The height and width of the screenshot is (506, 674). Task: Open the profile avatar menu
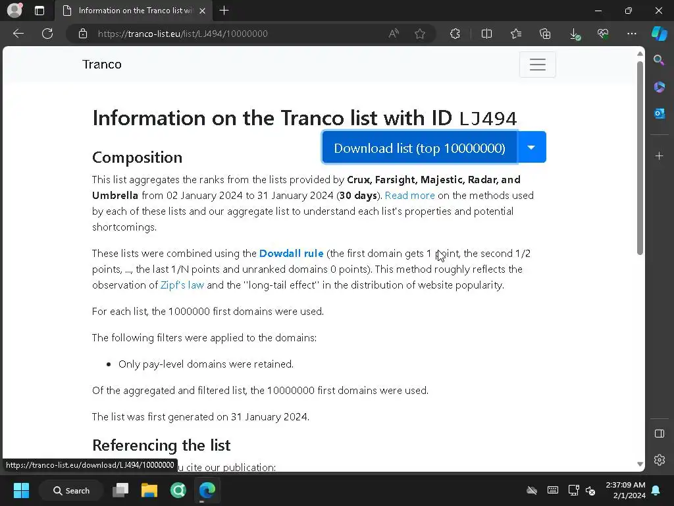pyautogui.click(x=14, y=11)
